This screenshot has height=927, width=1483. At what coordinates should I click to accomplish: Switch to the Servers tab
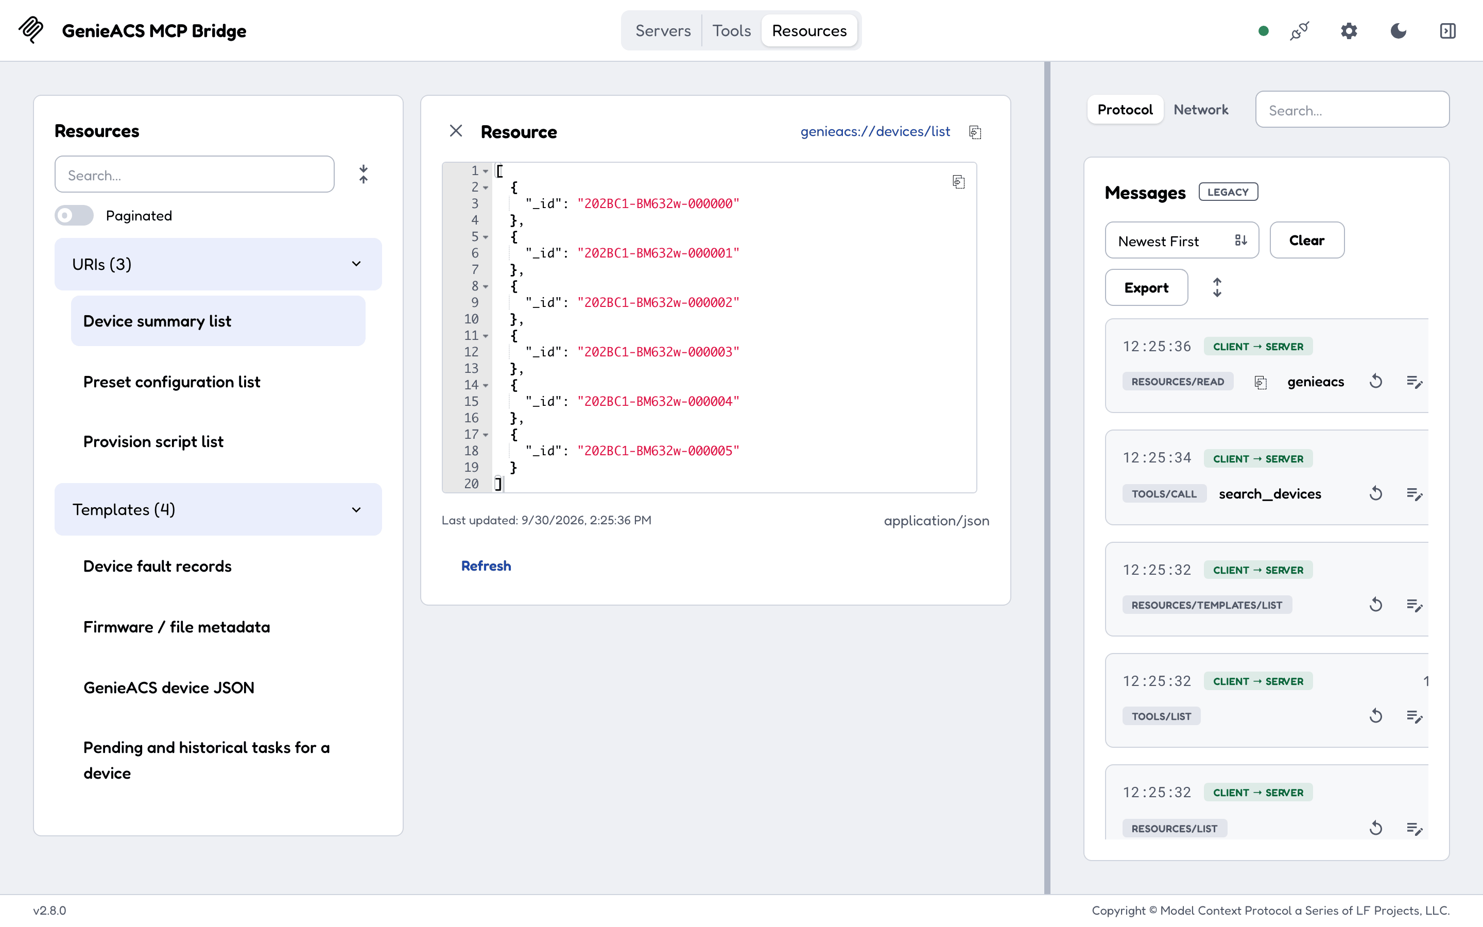[662, 31]
